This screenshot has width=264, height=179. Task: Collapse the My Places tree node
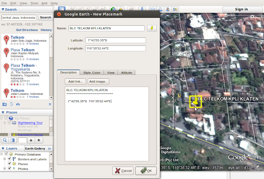pyautogui.click(x=2, y=118)
